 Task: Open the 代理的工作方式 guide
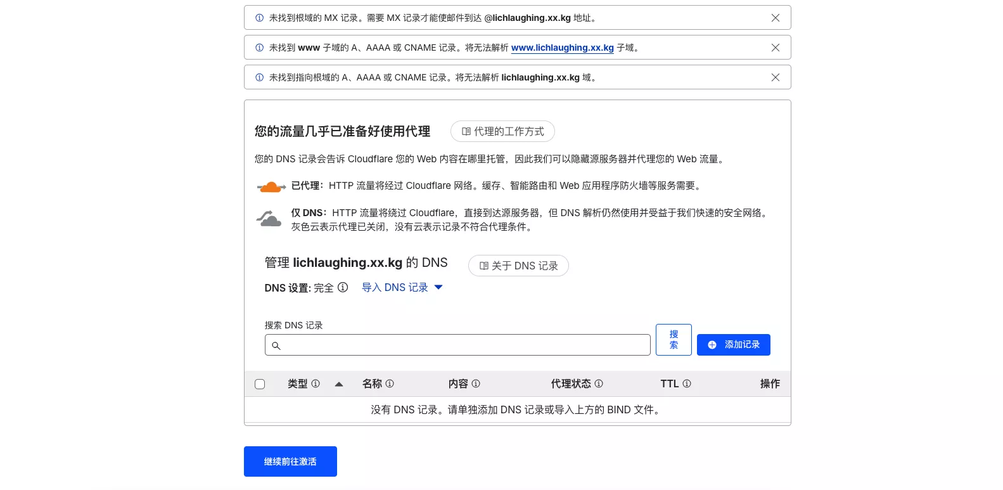tap(502, 131)
